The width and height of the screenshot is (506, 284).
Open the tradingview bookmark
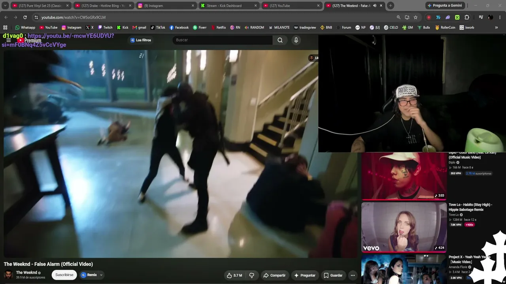(x=305, y=28)
